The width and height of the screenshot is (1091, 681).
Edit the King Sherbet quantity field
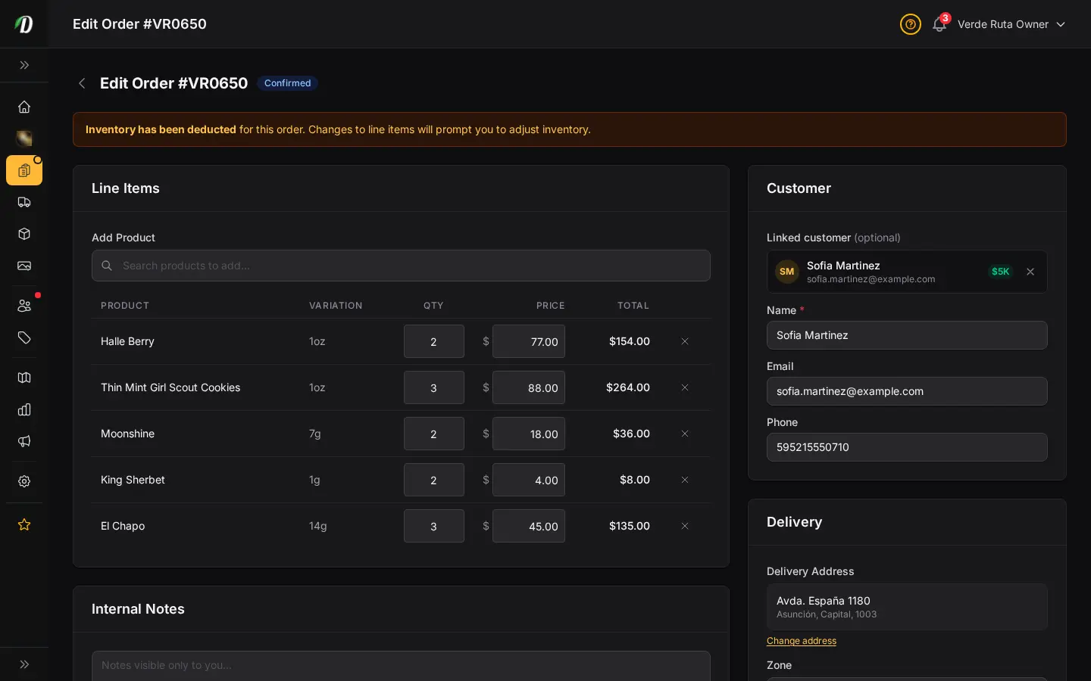[434, 480]
